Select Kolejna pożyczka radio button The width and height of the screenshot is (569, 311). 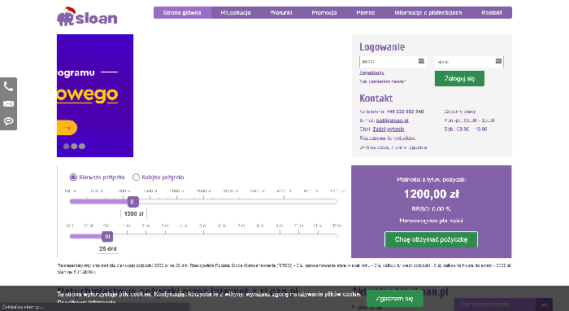(136, 177)
